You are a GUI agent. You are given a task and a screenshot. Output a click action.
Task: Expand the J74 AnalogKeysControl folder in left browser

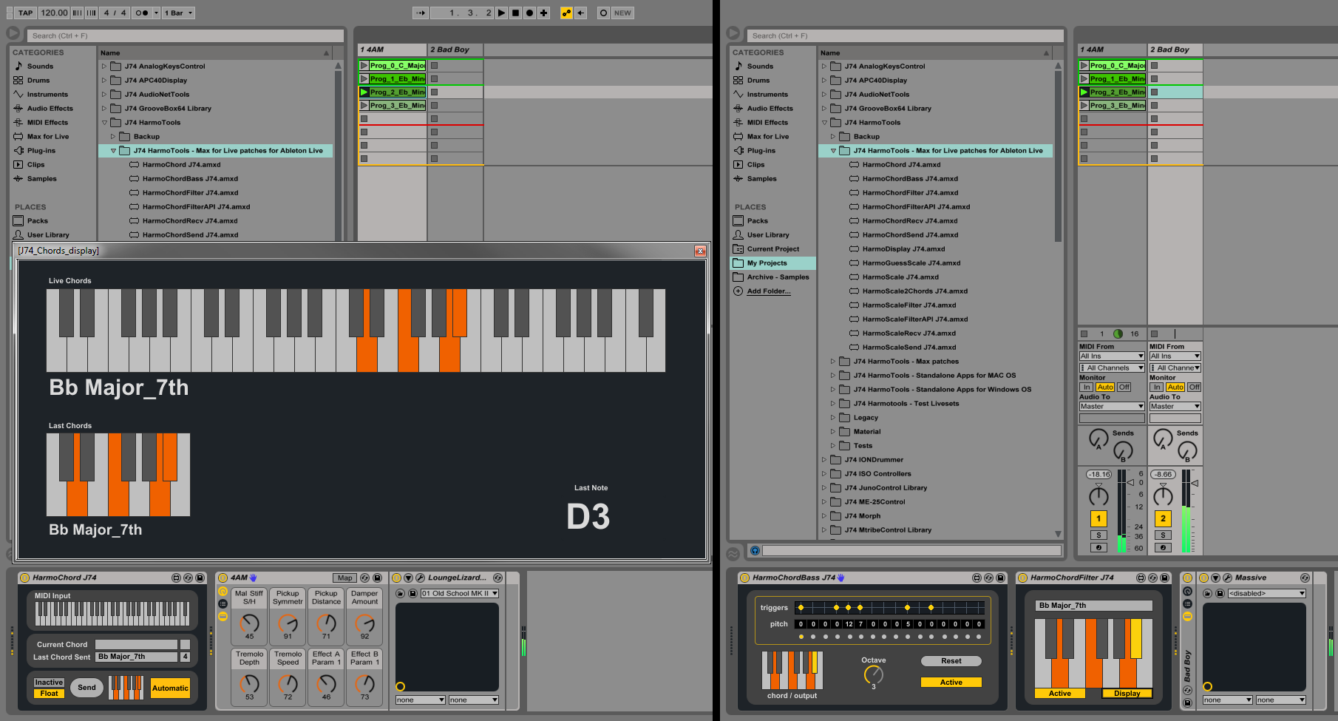[x=104, y=67]
